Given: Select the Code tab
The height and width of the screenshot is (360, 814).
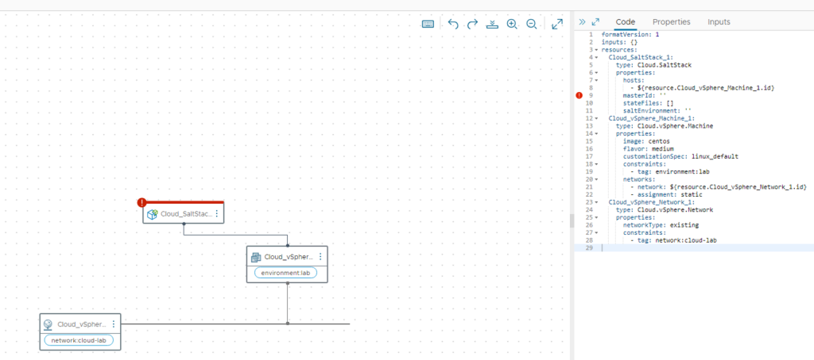Looking at the screenshot, I should click(x=626, y=22).
